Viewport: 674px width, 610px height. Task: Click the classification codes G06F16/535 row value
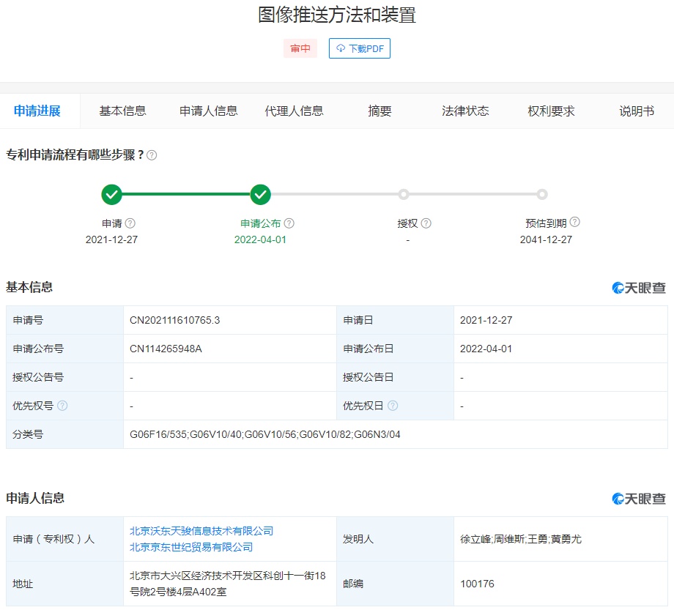point(264,434)
